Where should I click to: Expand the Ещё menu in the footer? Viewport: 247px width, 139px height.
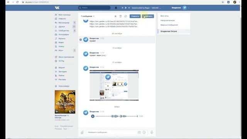point(66,129)
